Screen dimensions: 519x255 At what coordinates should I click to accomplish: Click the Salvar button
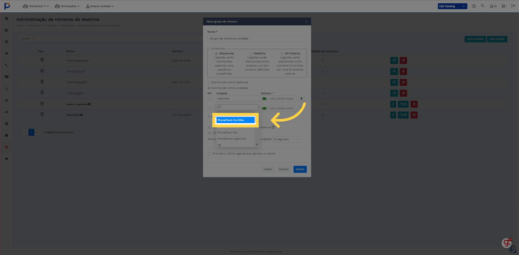tap(300, 169)
